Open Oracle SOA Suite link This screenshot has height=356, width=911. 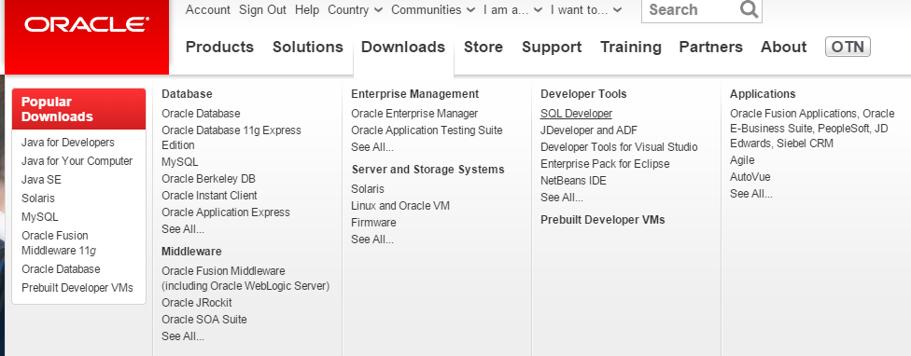[x=203, y=320]
